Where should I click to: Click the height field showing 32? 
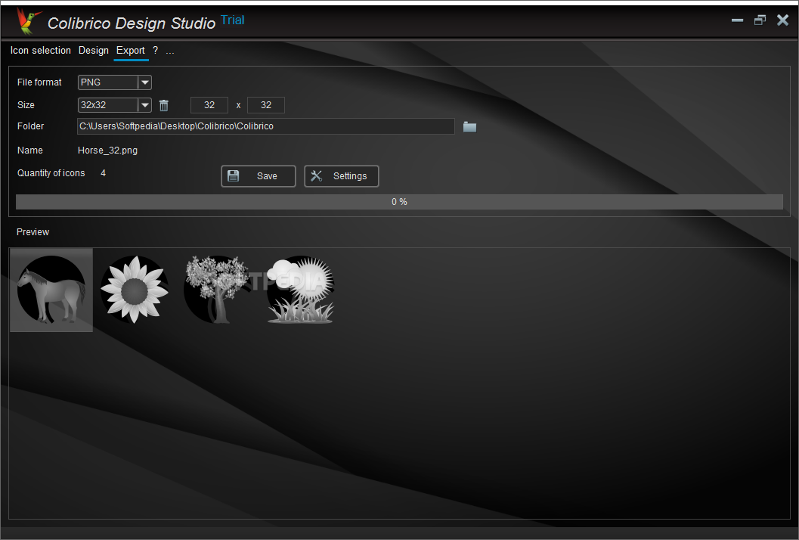click(x=265, y=105)
